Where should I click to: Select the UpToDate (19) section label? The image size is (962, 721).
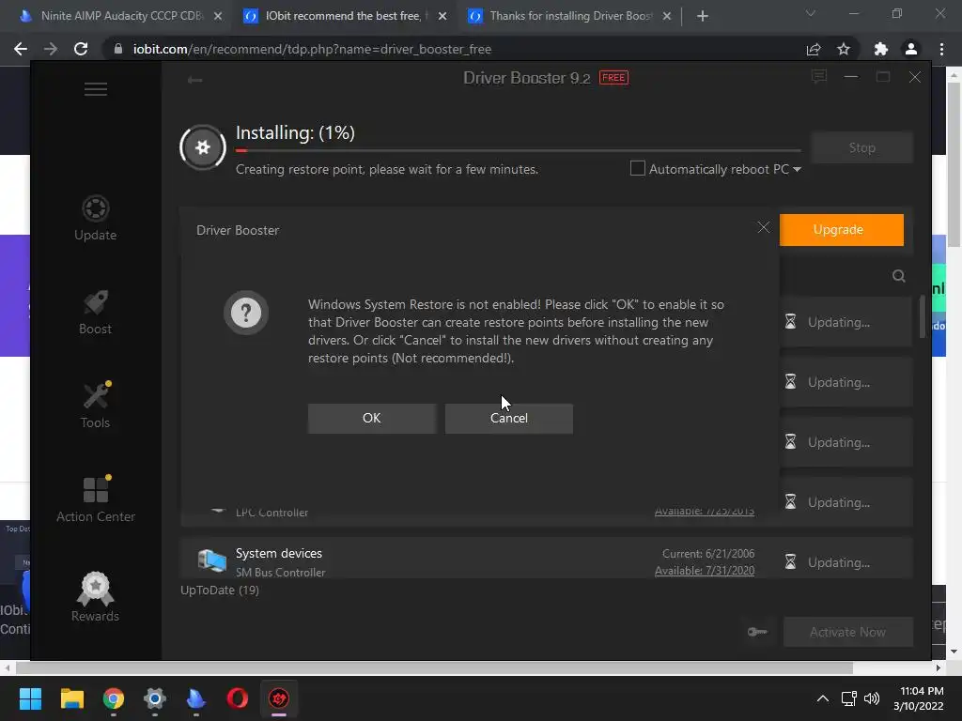pos(220,591)
